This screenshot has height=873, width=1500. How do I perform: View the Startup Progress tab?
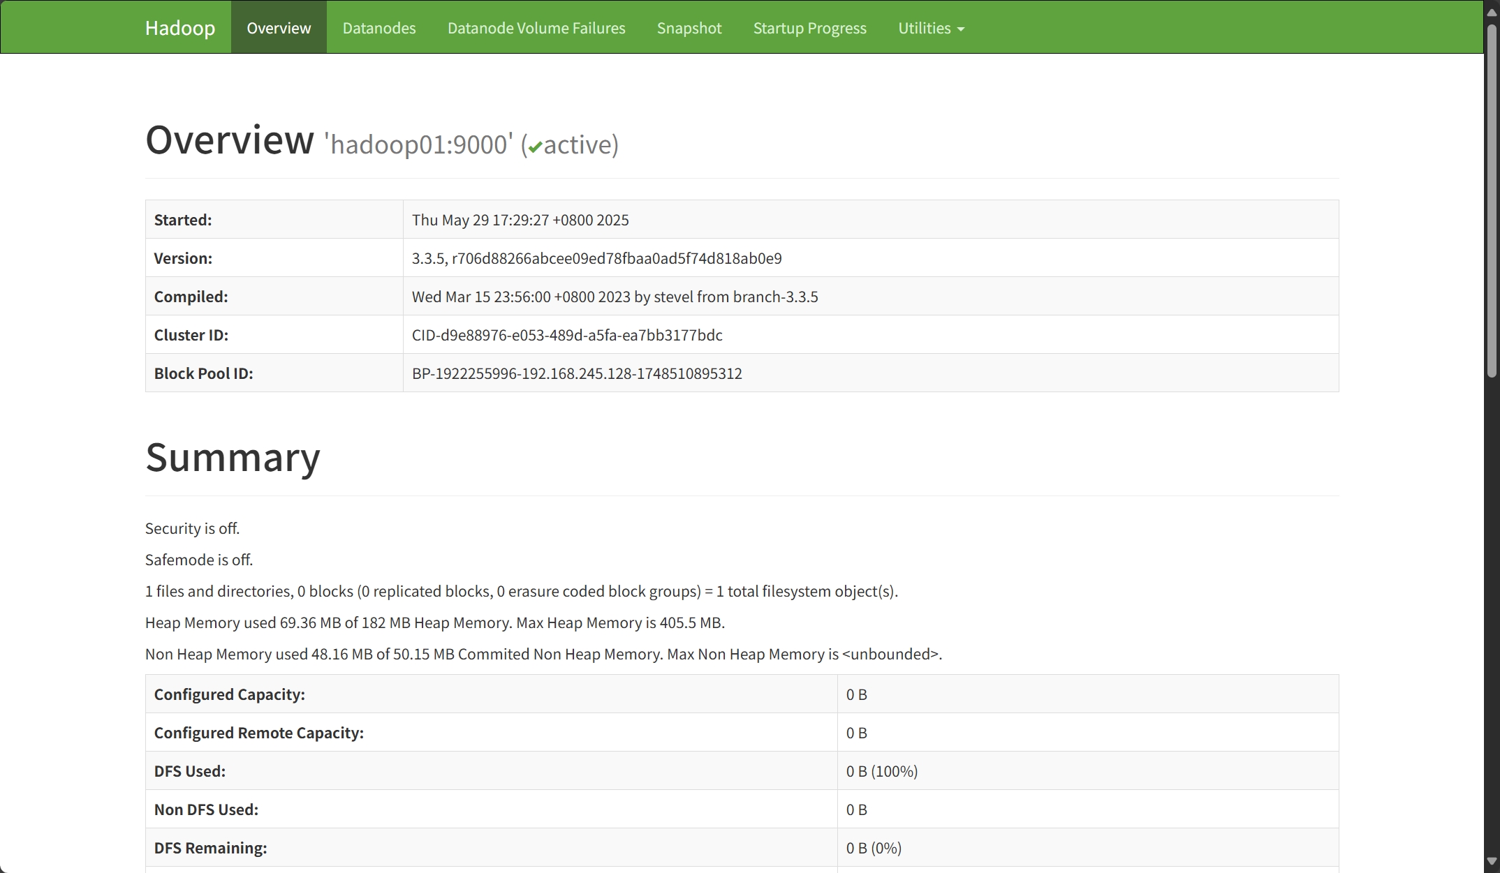tap(809, 28)
